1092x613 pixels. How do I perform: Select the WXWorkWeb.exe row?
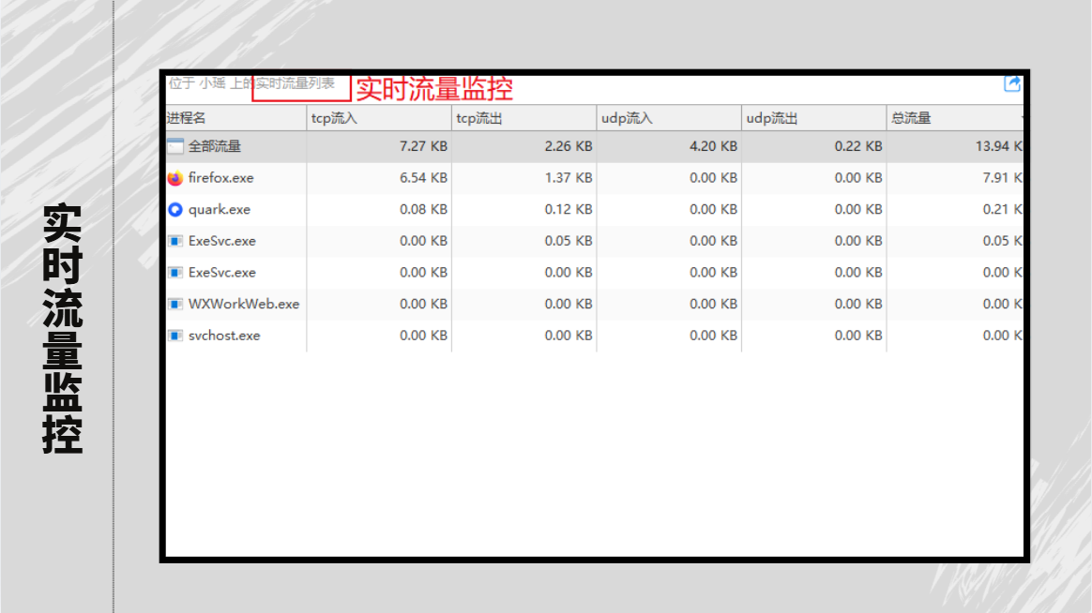pyautogui.click(x=594, y=304)
